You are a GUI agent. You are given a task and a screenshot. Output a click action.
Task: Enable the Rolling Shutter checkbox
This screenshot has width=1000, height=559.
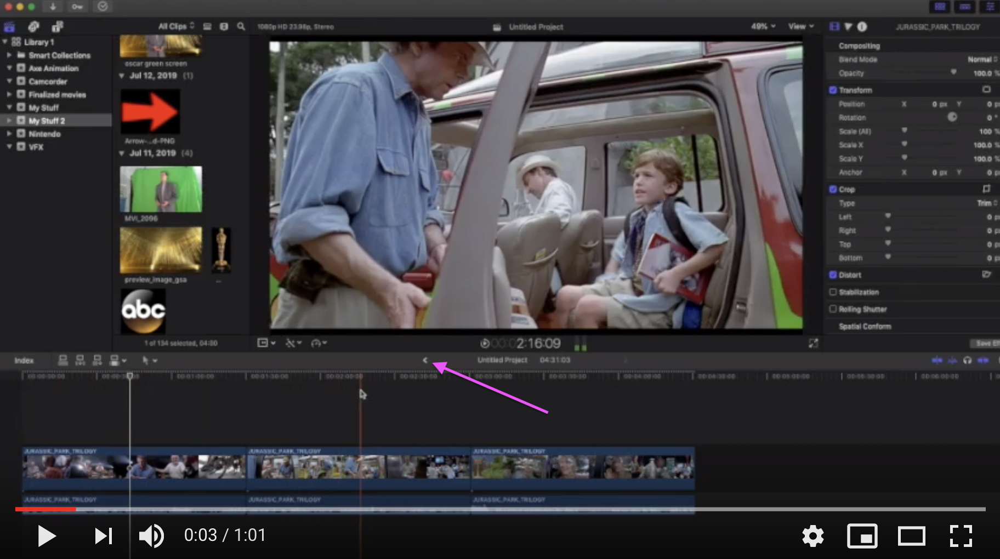833,309
